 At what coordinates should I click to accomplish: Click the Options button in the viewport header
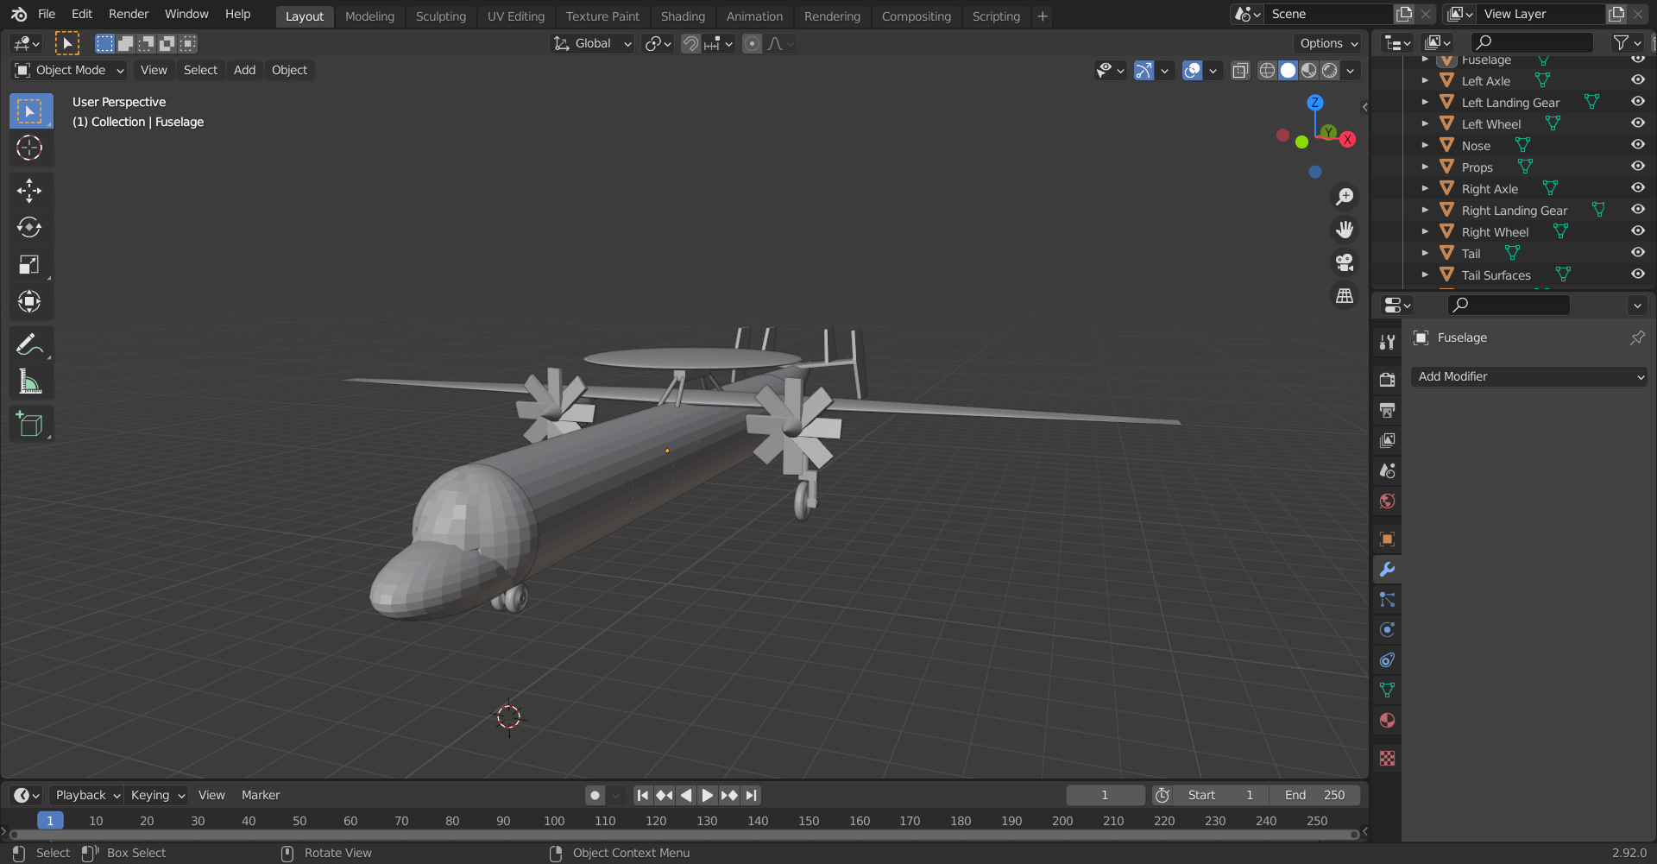[1326, 43]
